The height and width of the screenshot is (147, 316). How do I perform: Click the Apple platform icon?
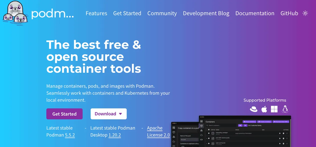point(264,109)
